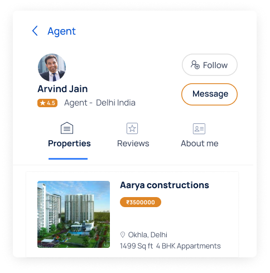270x273 pixels.
Task: Click the ID card icon above About me
Action: click(x=199, y=128)
